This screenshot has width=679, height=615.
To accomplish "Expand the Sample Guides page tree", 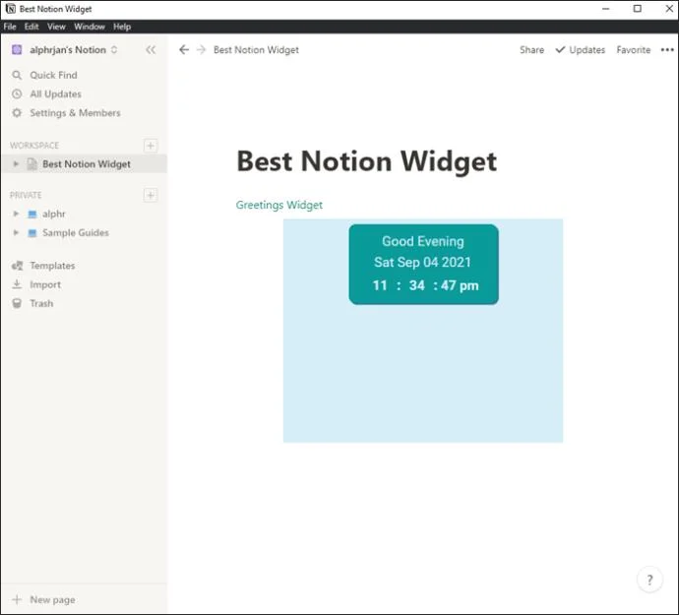I will 16,233.
